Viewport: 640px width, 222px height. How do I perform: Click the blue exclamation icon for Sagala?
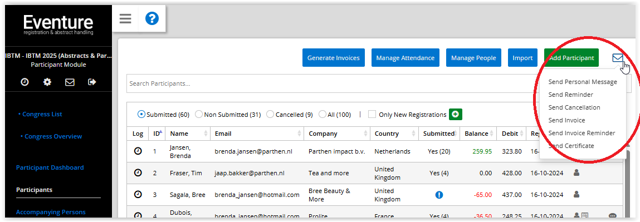pos(439,195)
